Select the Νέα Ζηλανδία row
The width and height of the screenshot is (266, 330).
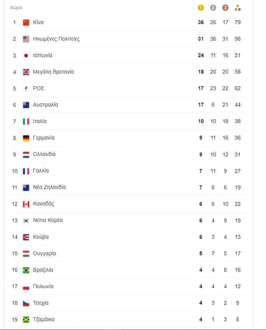pyautogui.click(x=49, y=187)
